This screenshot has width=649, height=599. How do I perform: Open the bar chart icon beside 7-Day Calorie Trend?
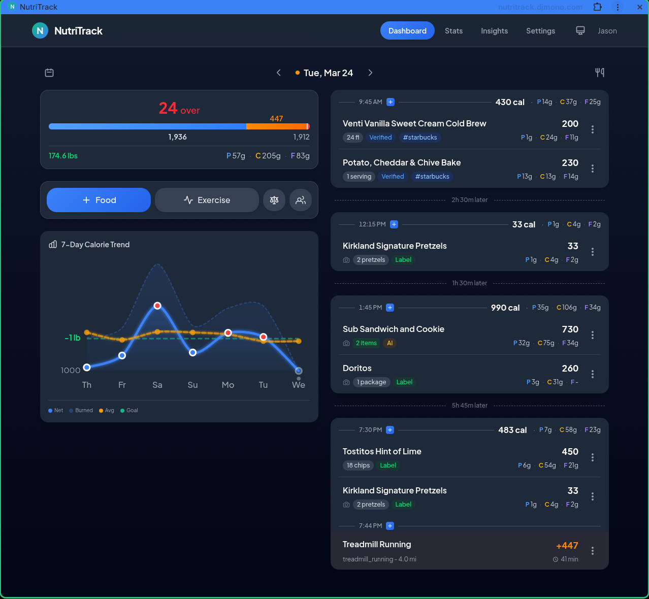pyautogui.click(x=53, y=244)
